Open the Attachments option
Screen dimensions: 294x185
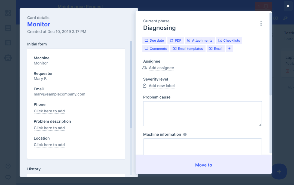point(200,40)
